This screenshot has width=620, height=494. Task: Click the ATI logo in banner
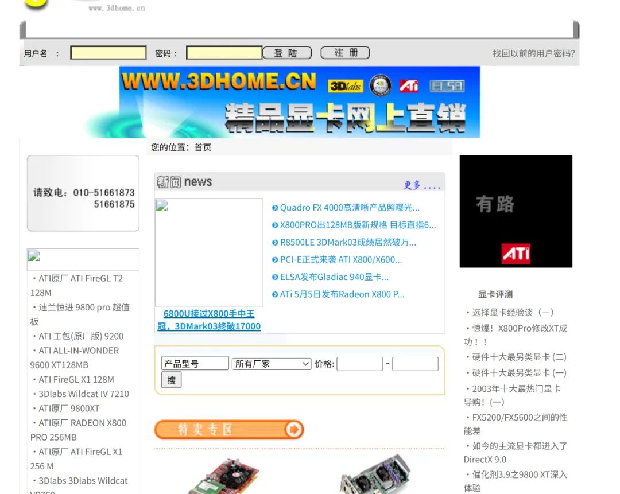click(409, 85)
